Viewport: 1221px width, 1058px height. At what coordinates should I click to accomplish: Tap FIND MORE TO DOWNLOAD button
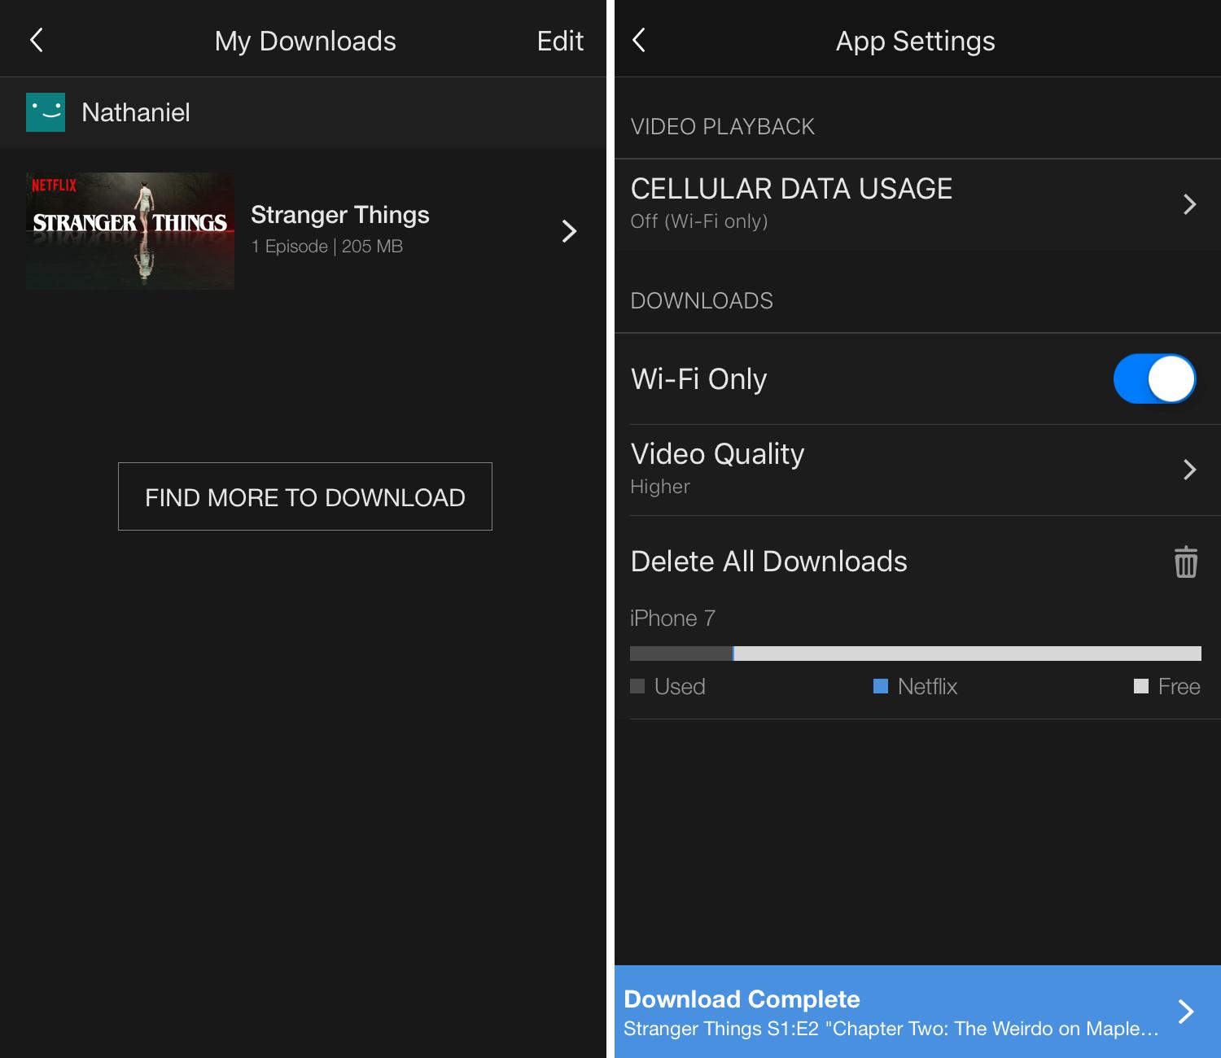[x=305, y=496]
